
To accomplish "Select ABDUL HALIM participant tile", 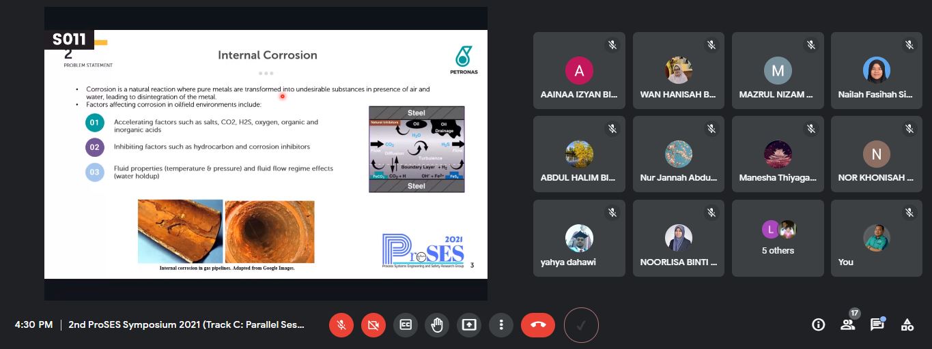I will point(579,154).
